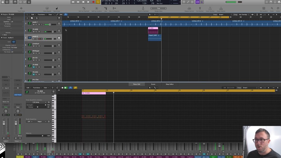Toggle the yellow link button in piano roll
The image size is (281, 158).
pos(75,88)
